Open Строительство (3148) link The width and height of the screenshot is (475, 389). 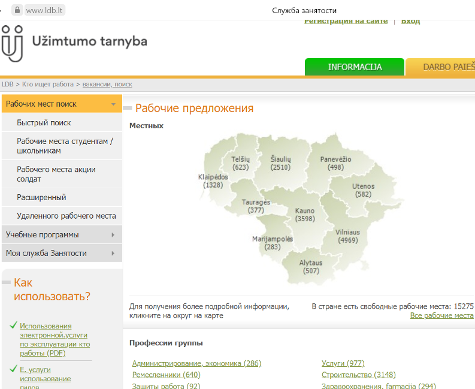coord(359,375)
